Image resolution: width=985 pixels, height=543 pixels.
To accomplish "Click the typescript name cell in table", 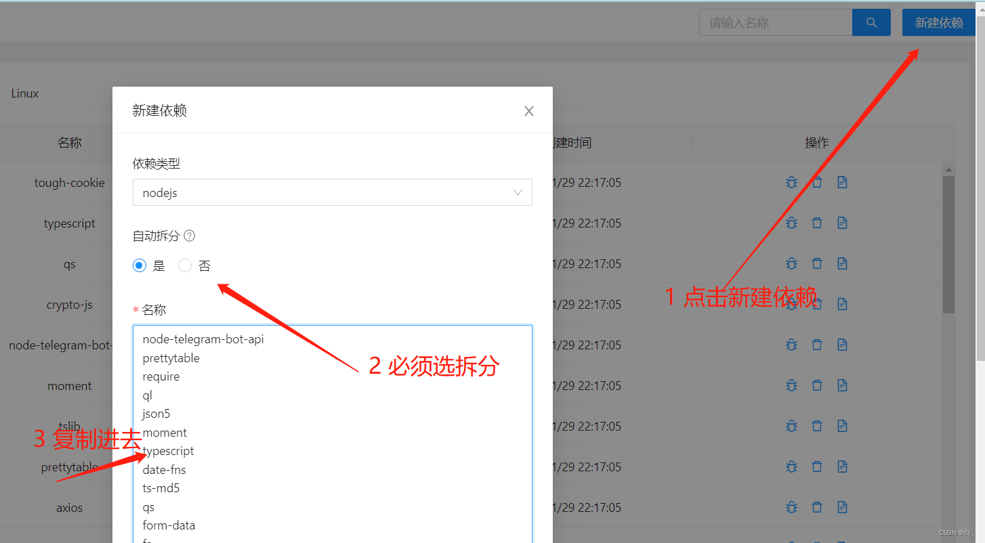I will [x=70, y=223].
